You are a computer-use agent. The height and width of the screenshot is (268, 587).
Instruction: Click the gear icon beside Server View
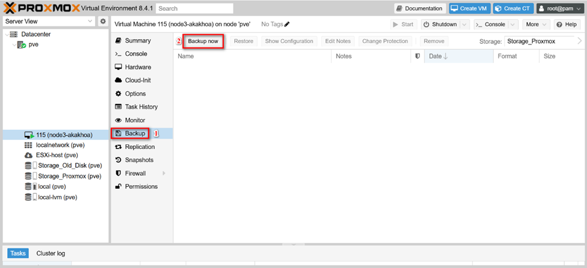pyautogui.click(x=103, y=22)
